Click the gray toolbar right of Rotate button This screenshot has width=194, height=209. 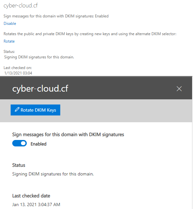click(126, 110)
